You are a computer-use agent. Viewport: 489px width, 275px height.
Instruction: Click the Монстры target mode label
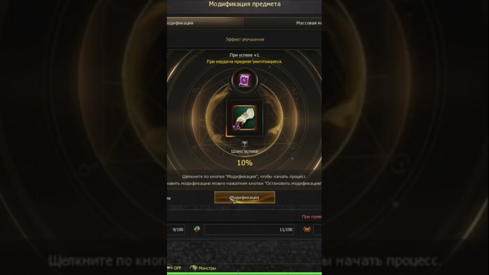[x=207, y=268]
